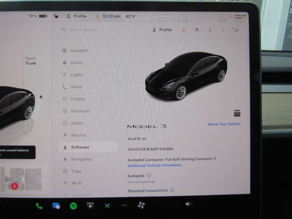Select Autopilot in the settings menu

pyautogui.click(x=79, y=51)
